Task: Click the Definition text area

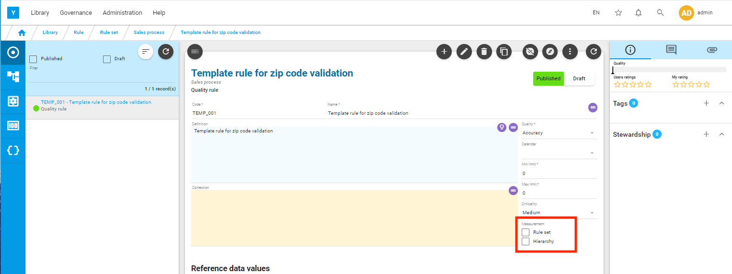Action: click(x=354, y=154)
